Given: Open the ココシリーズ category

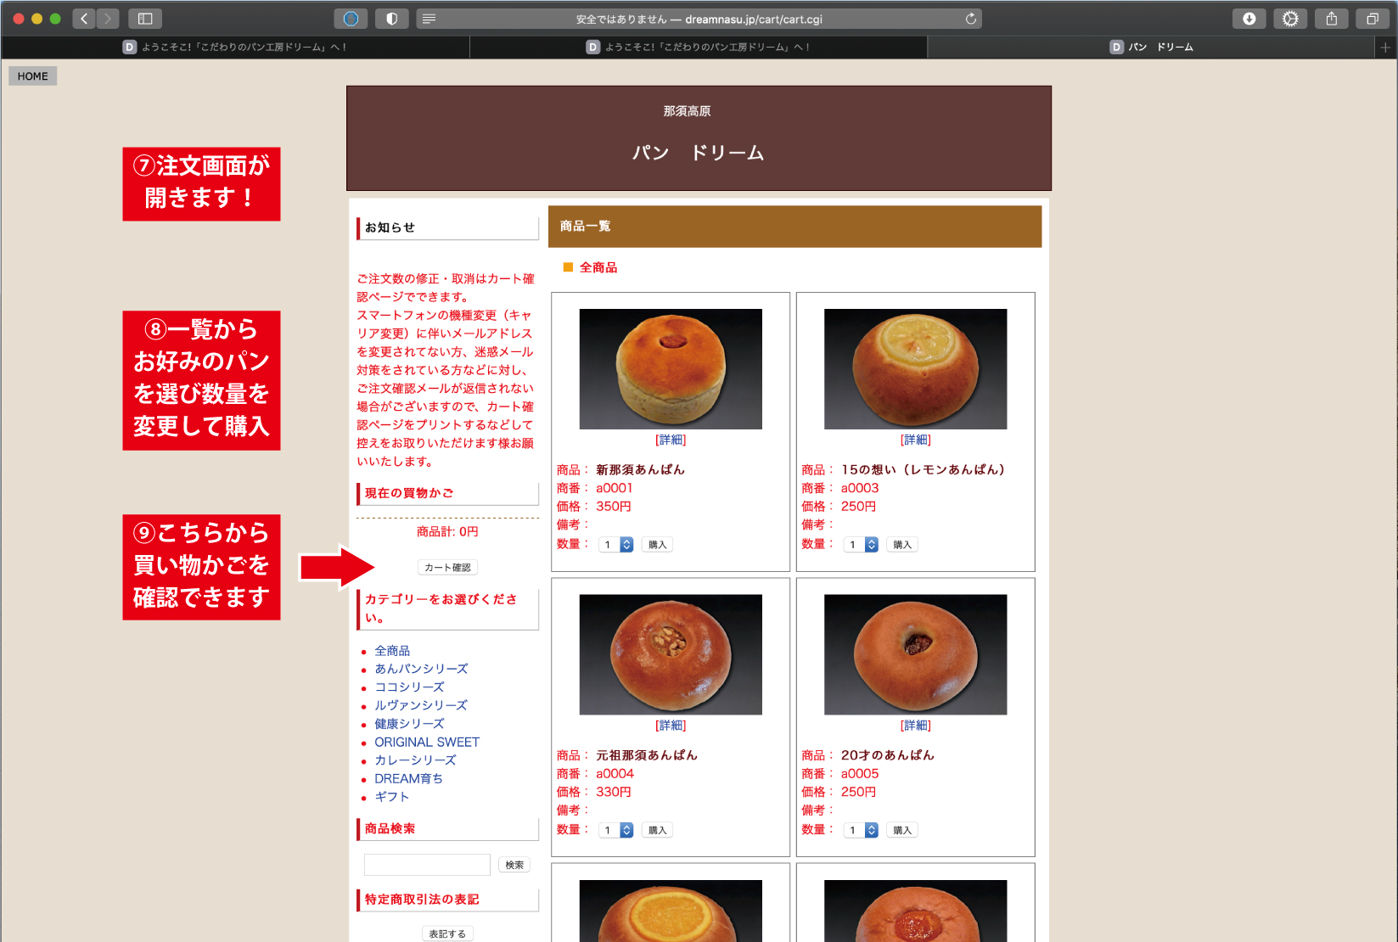Looking at the screenshot, I should pyautogui.click(x=409, y=687).
